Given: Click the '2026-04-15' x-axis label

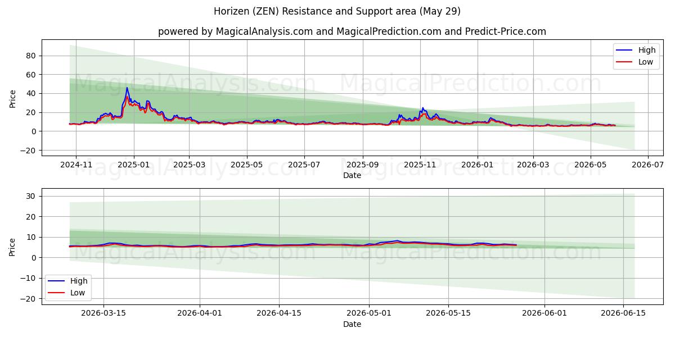Looking at the screenshot, I should point(279,314).
